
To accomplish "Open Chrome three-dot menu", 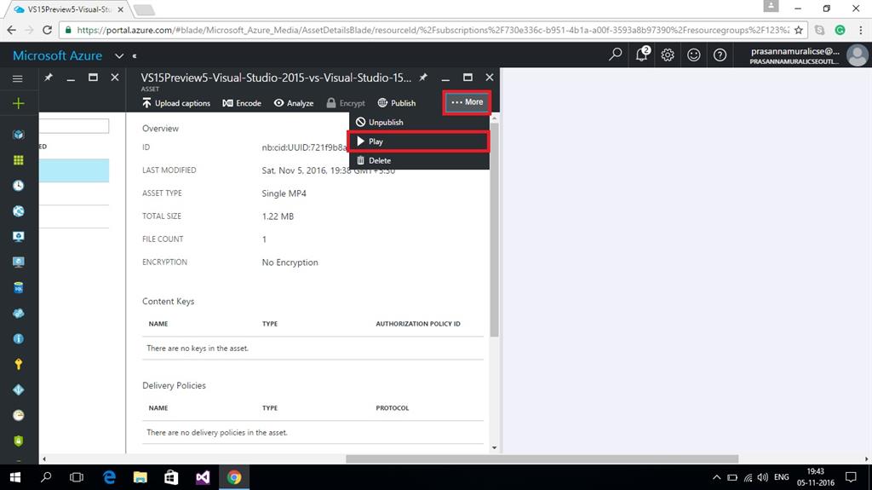I will (x=861, y=30).
